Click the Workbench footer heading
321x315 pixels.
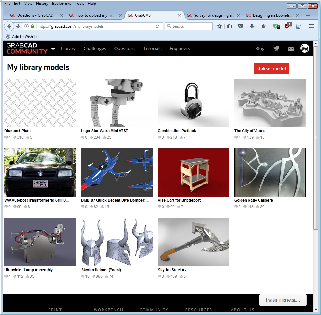108,310
